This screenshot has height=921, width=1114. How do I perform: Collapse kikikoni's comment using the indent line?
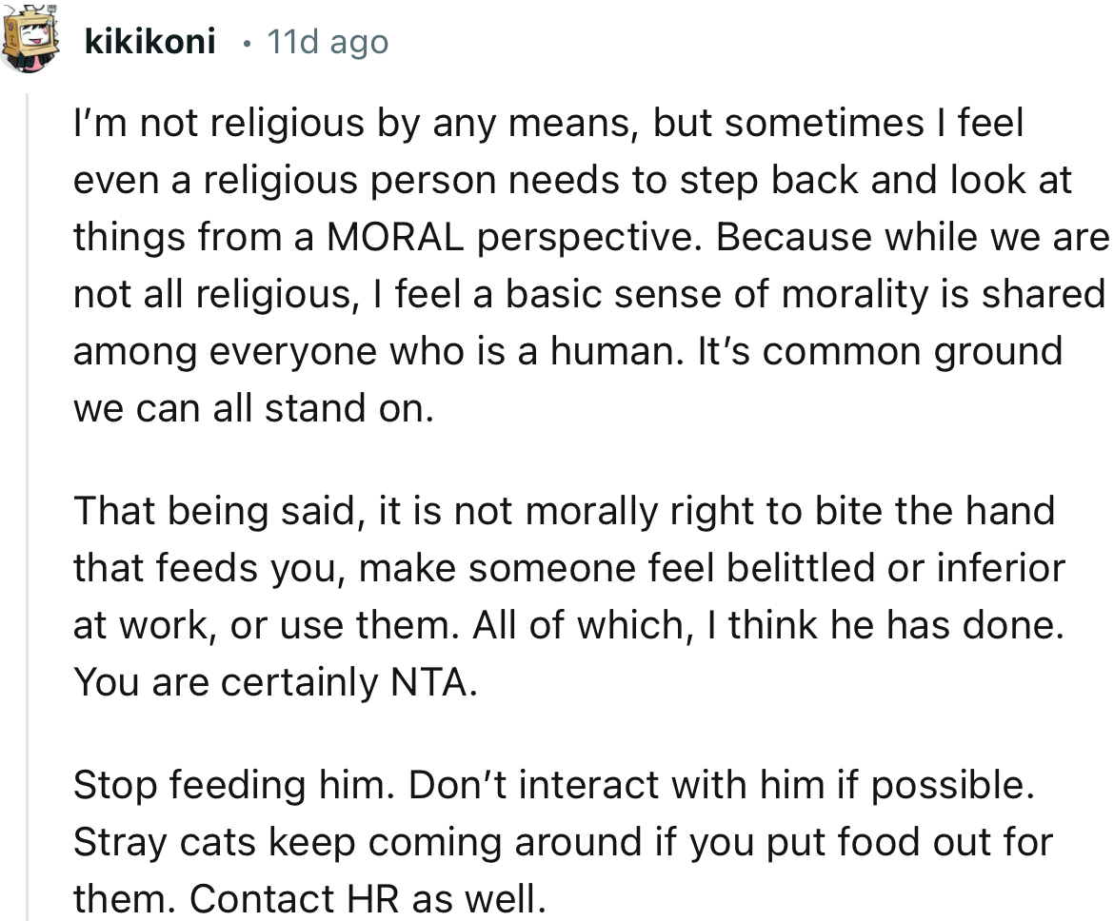click(28, 476)
